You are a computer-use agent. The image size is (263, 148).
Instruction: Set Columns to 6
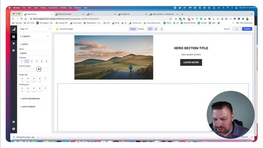(46, 61)
